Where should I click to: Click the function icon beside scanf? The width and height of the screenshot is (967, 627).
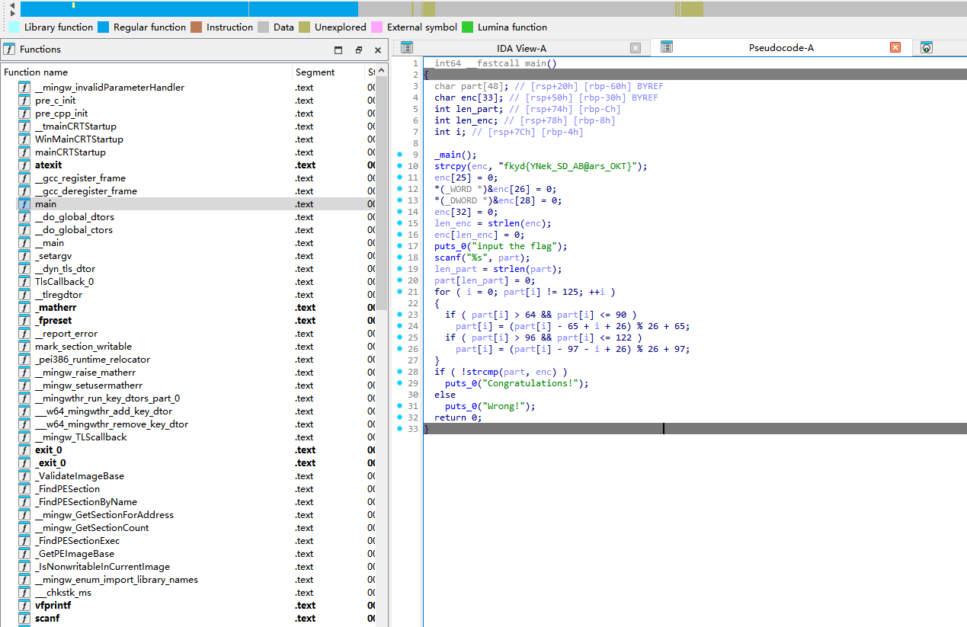click(24, 619)
